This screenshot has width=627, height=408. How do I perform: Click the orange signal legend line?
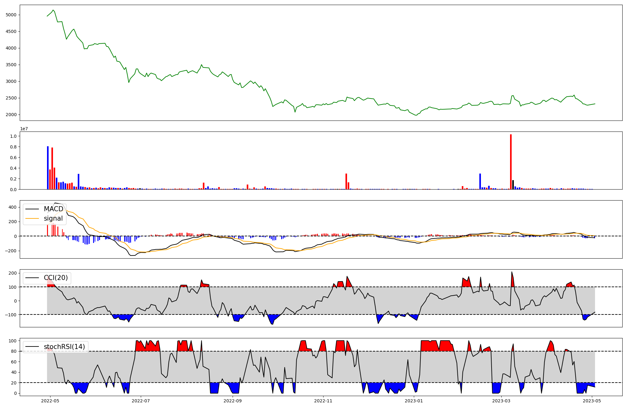32,218
